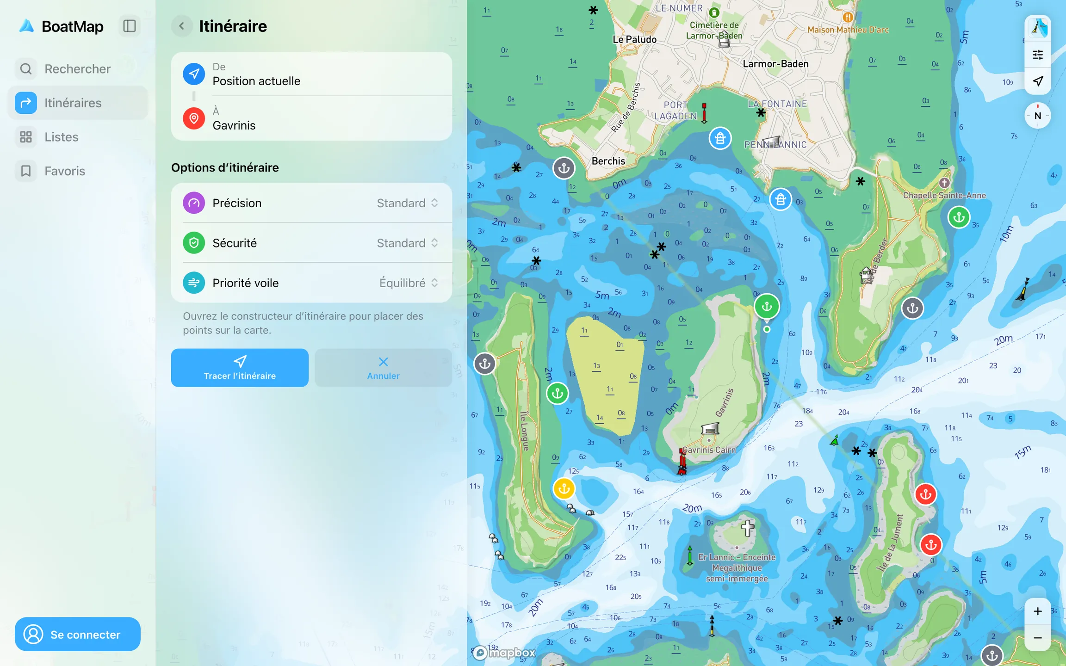
Task: Click the red beacon at Gavrinis south tip
Action: (x=682, y=462)
